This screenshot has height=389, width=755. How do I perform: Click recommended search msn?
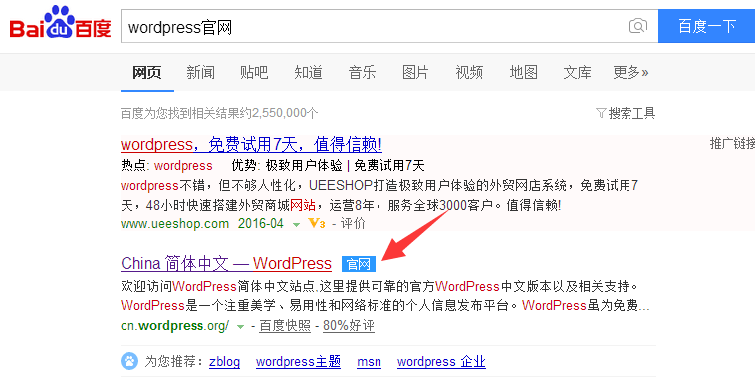point(369,361)
